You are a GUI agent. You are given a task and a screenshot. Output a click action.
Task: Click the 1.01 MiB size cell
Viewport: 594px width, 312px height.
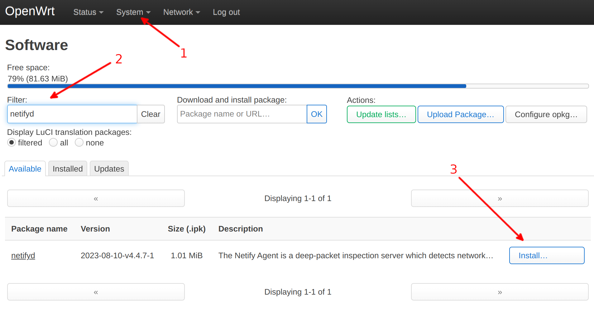(x=187, y=255)
